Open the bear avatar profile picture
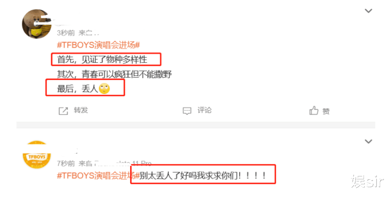 [x=37, y=24]
